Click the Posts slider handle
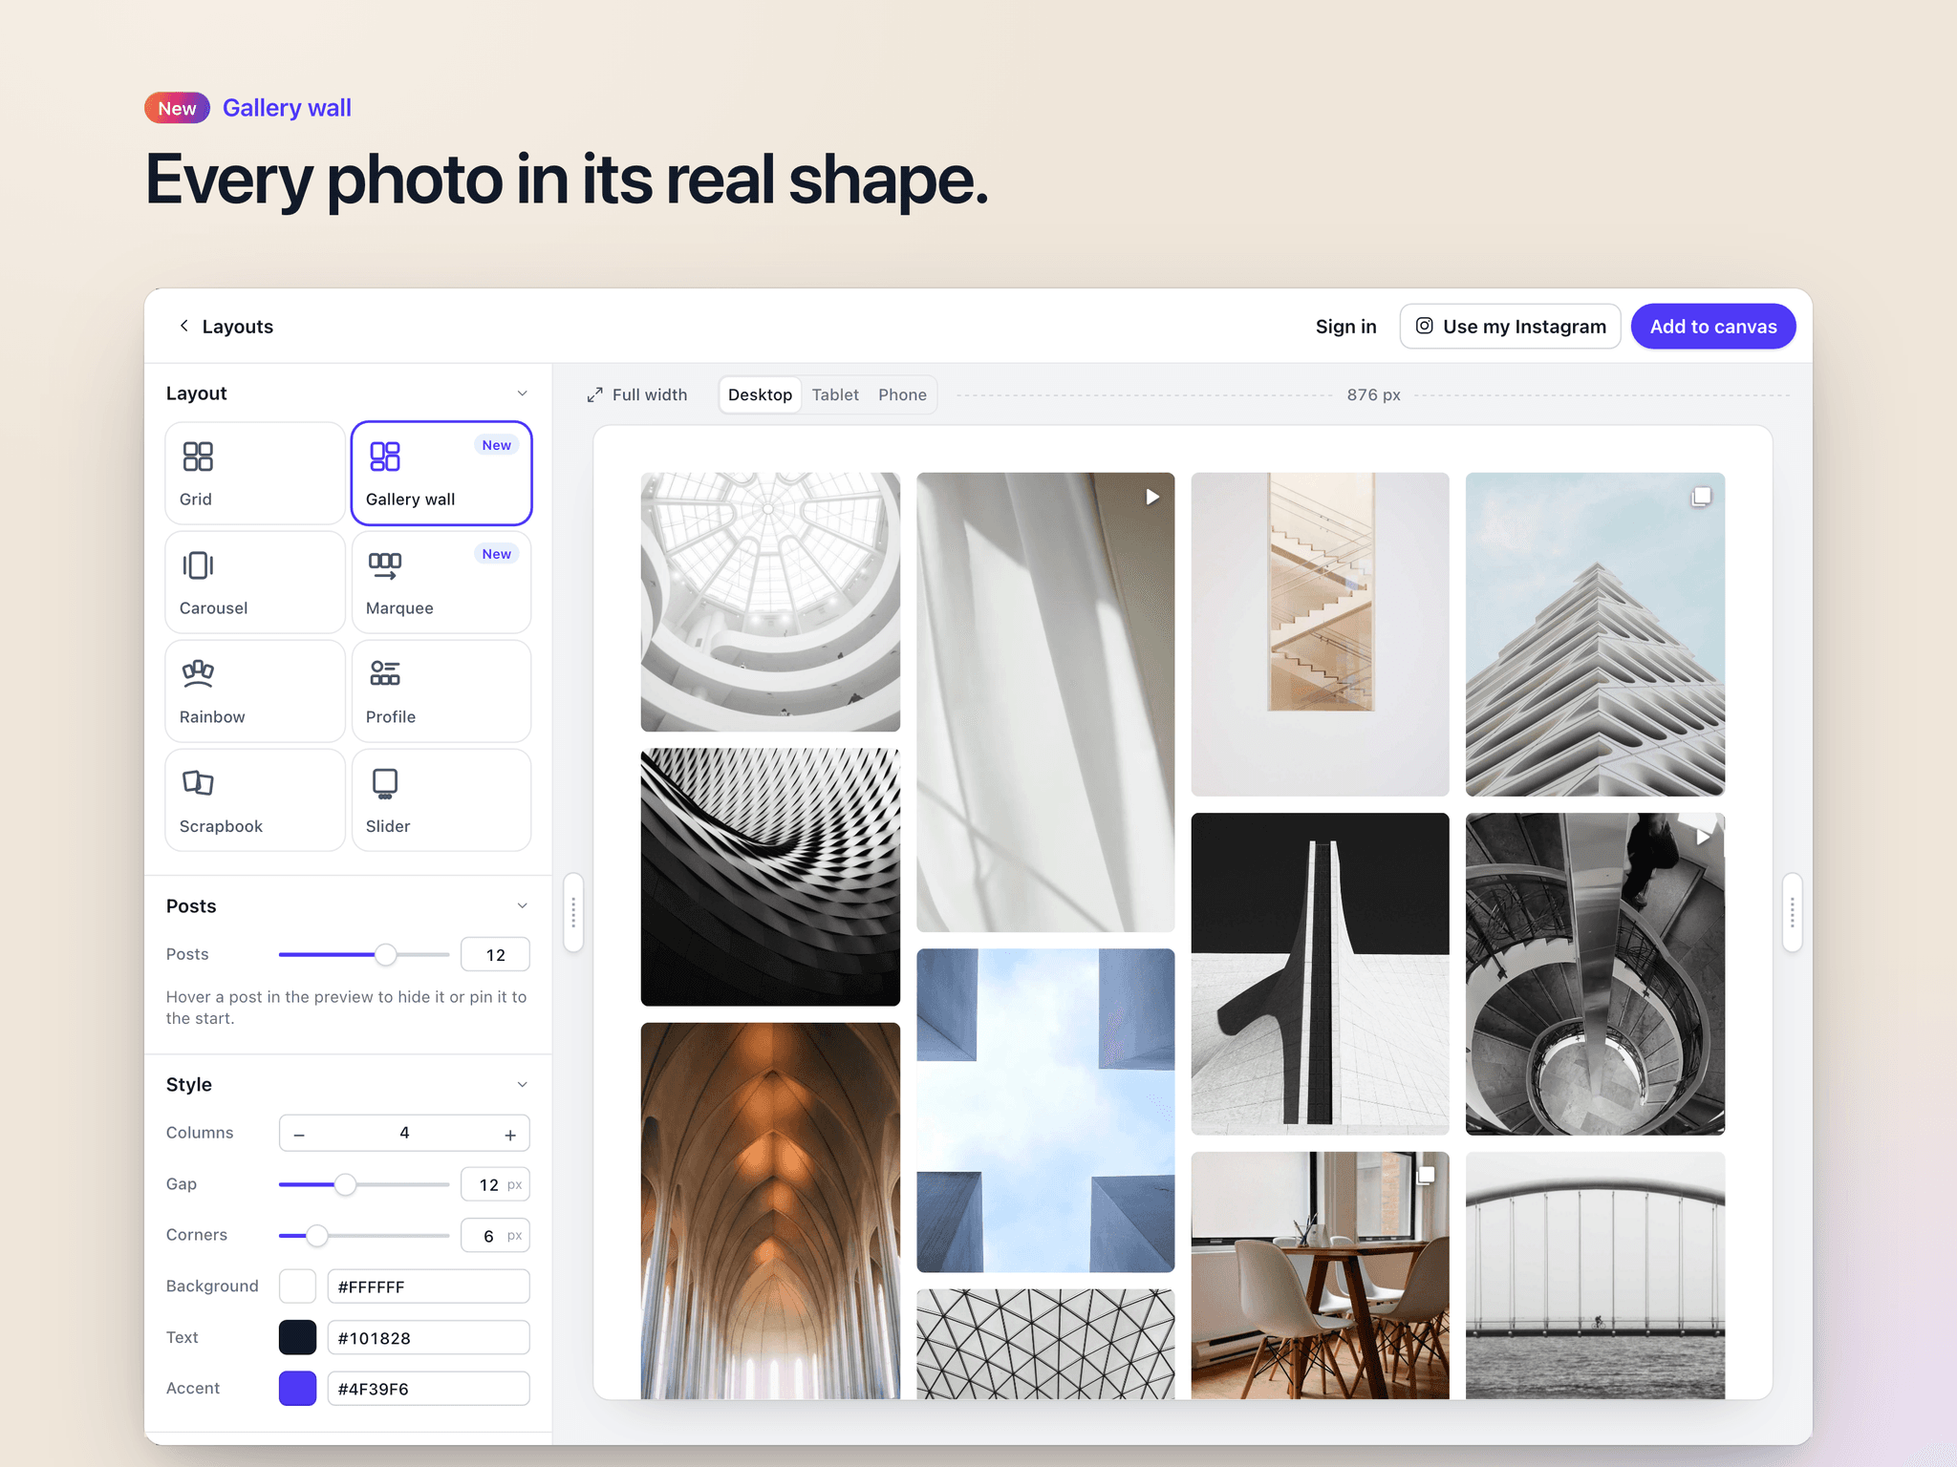 [x=385, y=954]
